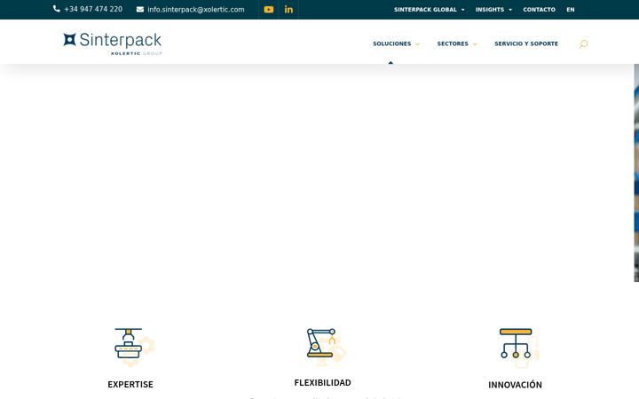Click the email envelope icon
Image resolution: width=639 pixels, height=399 pixels.
[x=140, y=10]
